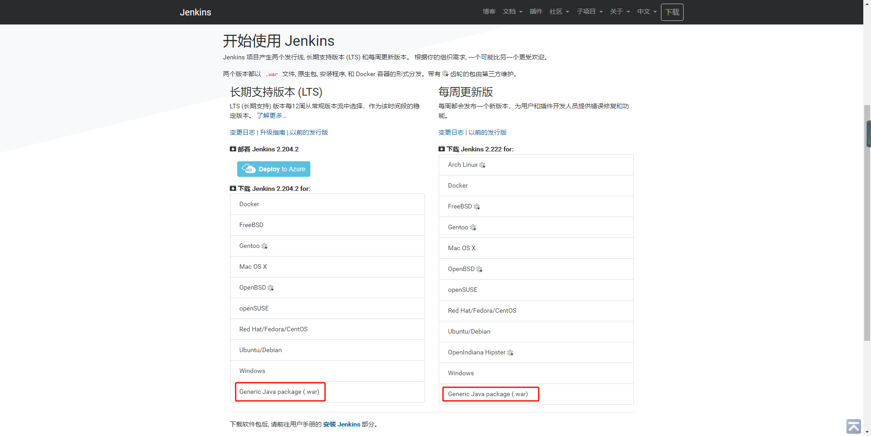The image size is (871, 436).
Task: Expand the 文档 dropdown menu
Action: [x=512, y=12]
